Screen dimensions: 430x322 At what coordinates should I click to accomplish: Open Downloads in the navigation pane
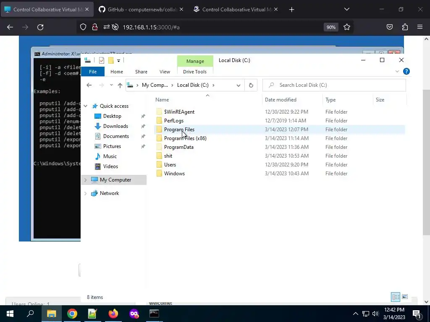pyautogui.click(x=115, y=126)
